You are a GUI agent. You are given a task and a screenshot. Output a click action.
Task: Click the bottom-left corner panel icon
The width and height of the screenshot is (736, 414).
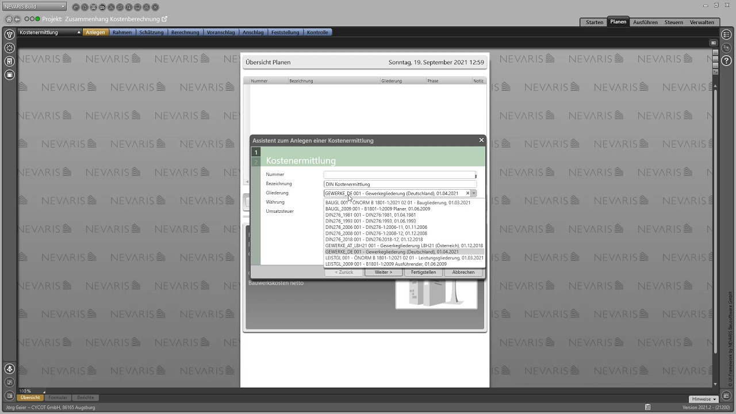[9, 396]
